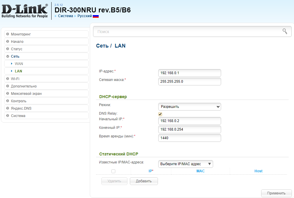The width and height of the screenshot is (294, 198).
Task: Click the Russian flag language icon
Action: [x=96, y=16]
